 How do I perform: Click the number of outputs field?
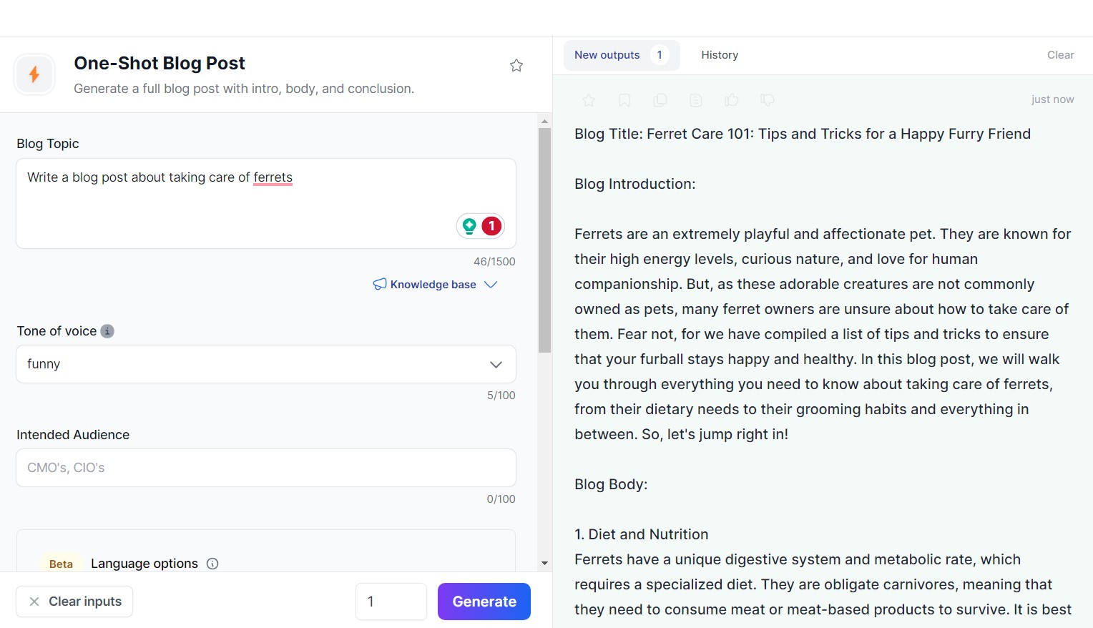(391, 602)
